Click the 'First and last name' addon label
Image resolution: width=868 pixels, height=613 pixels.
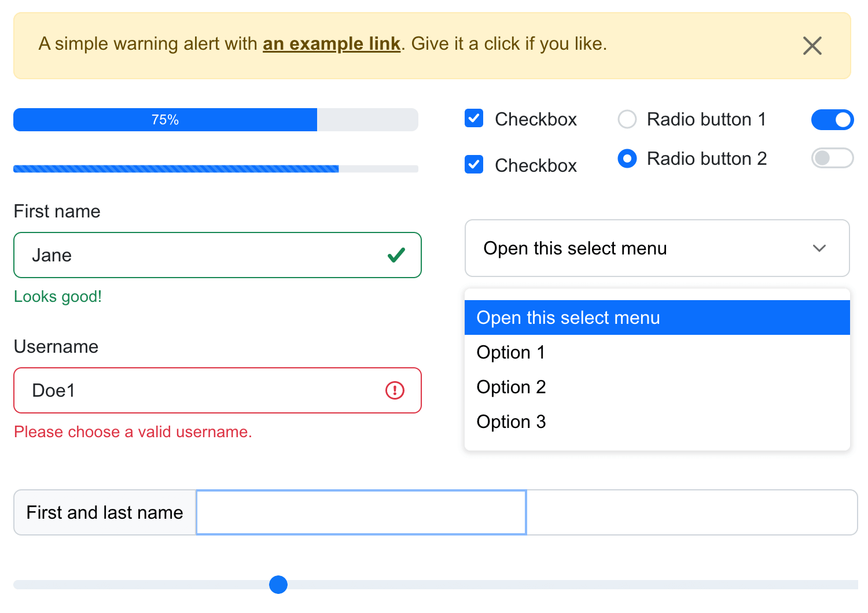point(105,512)
